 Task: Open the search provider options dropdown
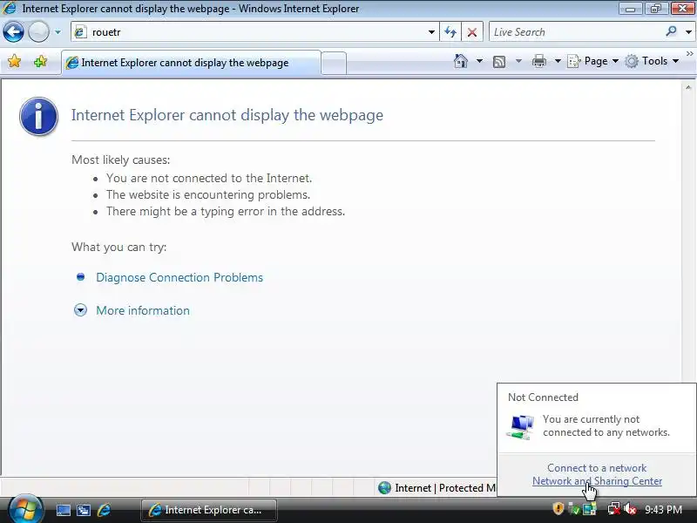(x=688, y=32)
